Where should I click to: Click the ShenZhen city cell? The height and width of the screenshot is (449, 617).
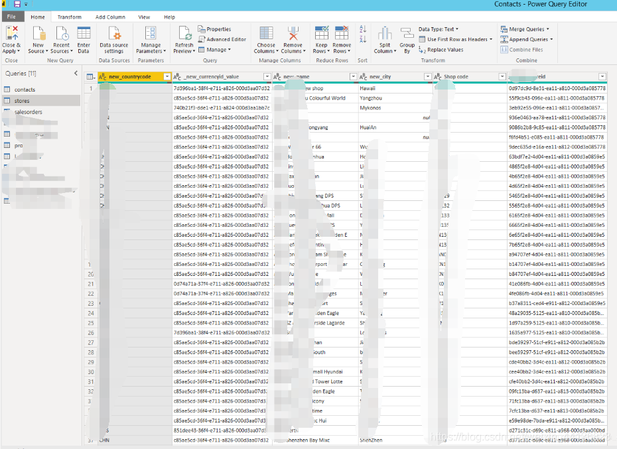[x=395, y=440]
